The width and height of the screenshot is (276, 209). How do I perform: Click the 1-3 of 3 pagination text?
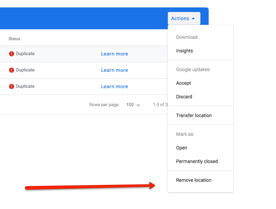(x=160, y=104)
